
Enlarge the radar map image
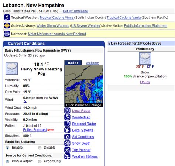84,84
